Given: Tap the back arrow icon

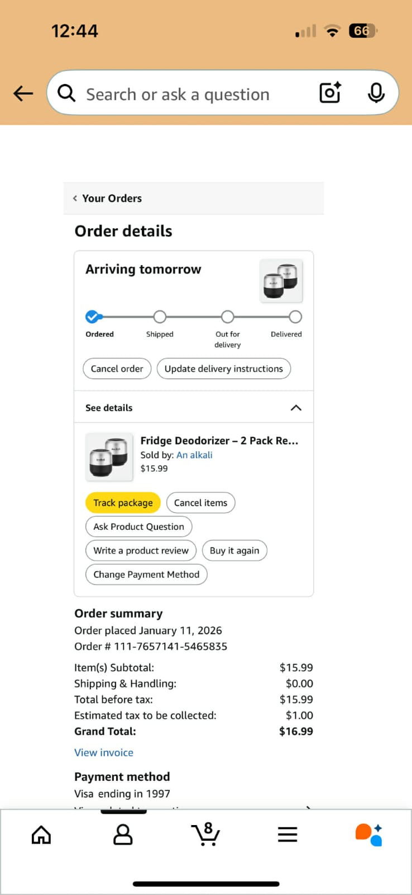Looking at the screenshot, I should point(23,93).
